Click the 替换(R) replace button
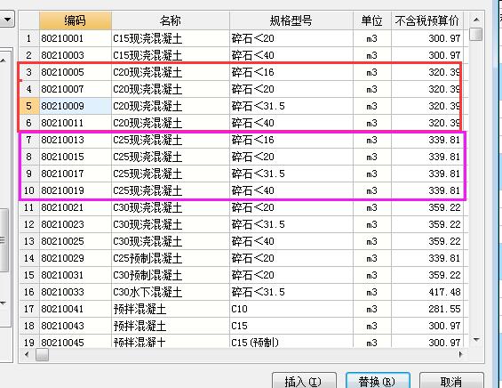The height and width of the screenshot is (388, 502). point(378,381)
